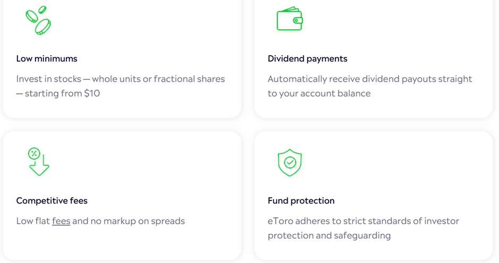Click the text 'protection and safeguarding'
Screen dimensions: 499x263
(329, 235)
